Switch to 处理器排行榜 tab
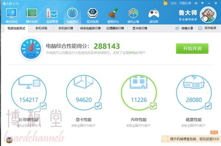This screenshot has width=221, height=146. [x=115, y=28]
